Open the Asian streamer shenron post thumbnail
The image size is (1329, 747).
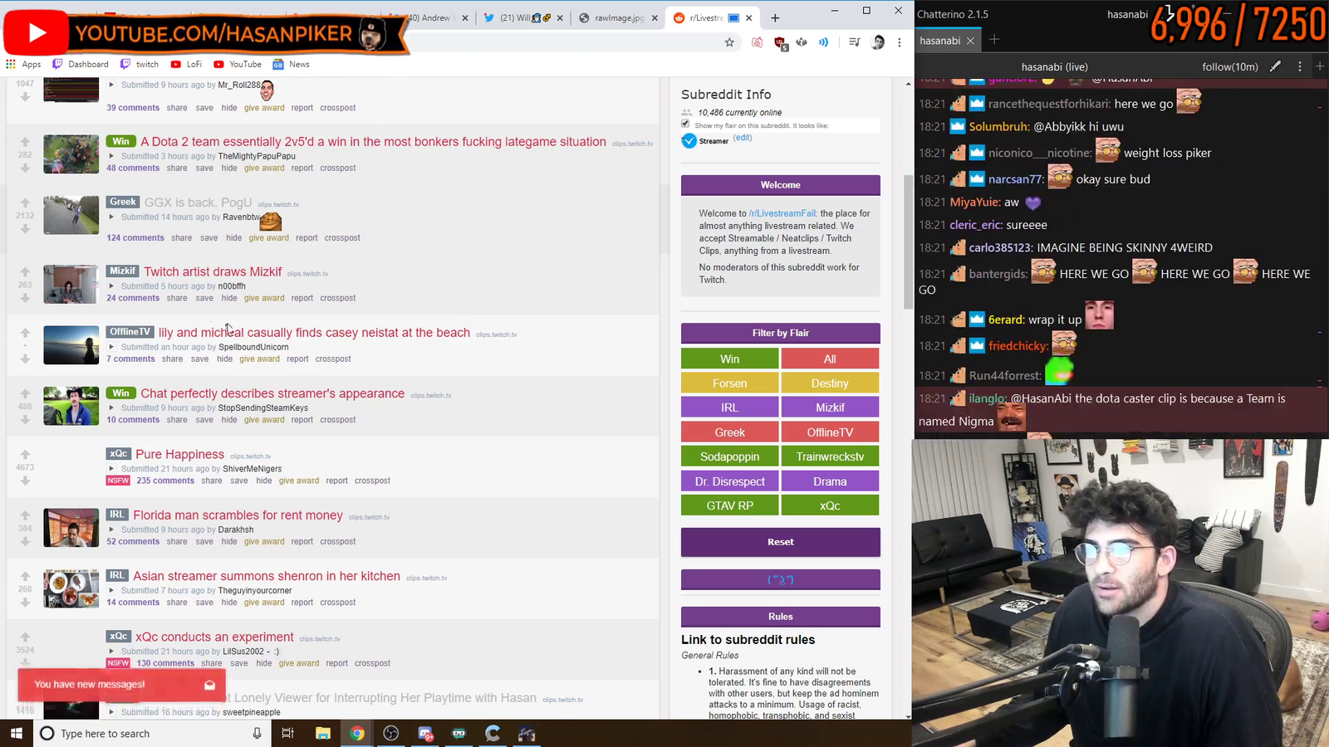[71, 588]
